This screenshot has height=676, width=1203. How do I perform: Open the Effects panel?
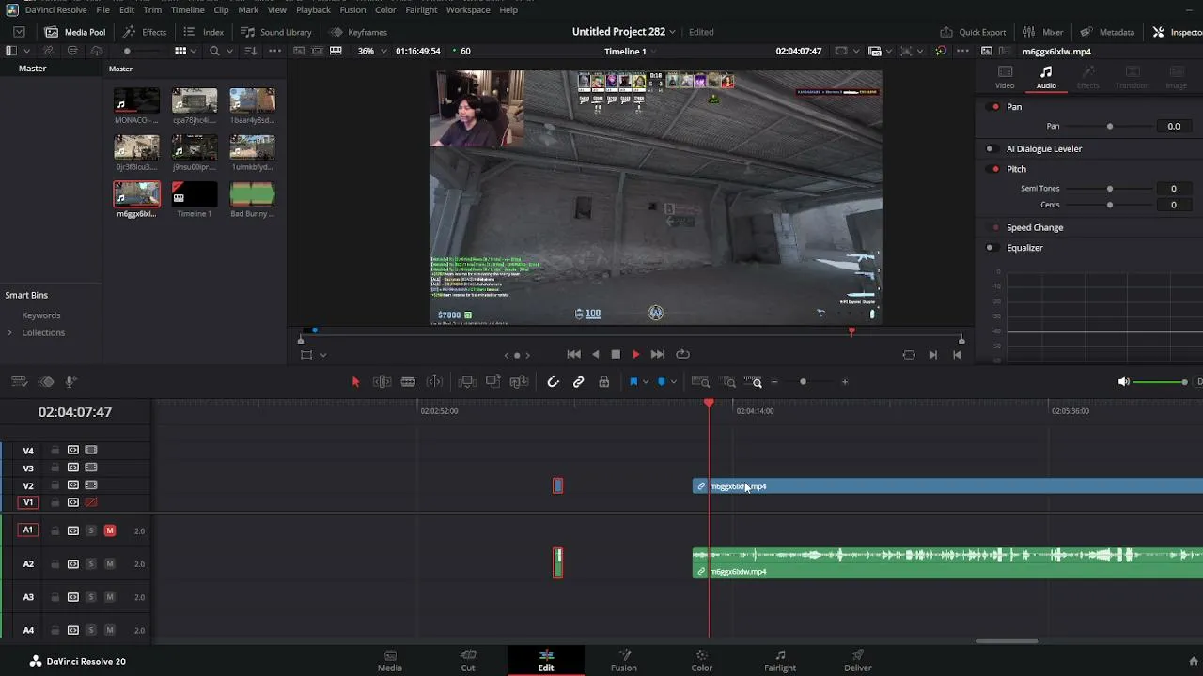pyautogui.click(x=145, y=32)
